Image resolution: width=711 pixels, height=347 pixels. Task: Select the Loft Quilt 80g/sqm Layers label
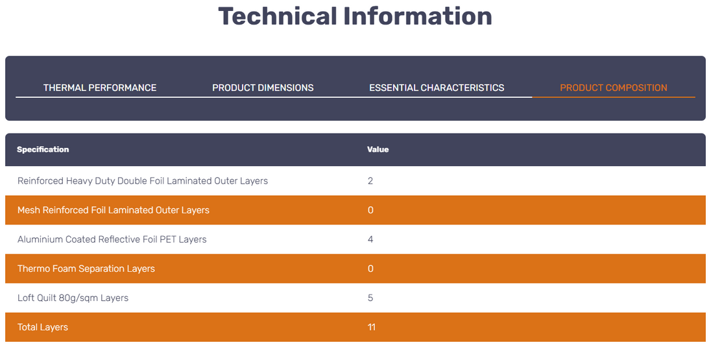pos(73,298)
